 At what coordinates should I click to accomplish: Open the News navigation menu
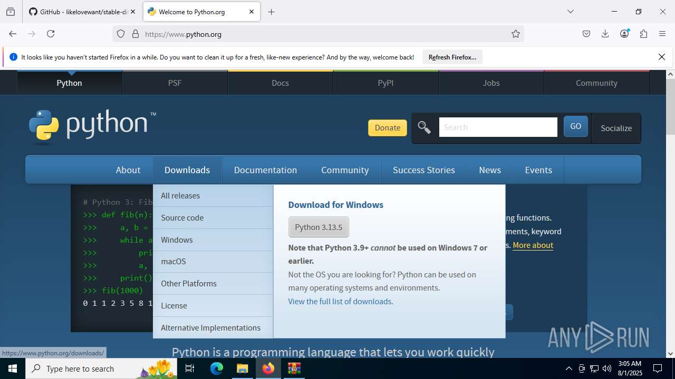click(490, 170)
